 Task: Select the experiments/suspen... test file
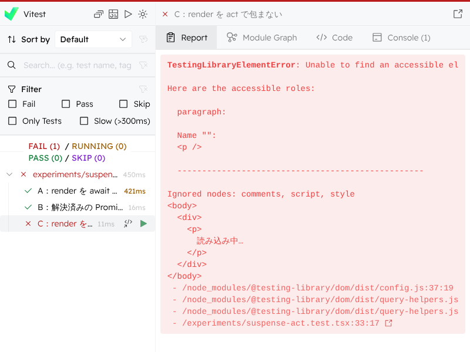pyautogui.click(x=75, y=174)
